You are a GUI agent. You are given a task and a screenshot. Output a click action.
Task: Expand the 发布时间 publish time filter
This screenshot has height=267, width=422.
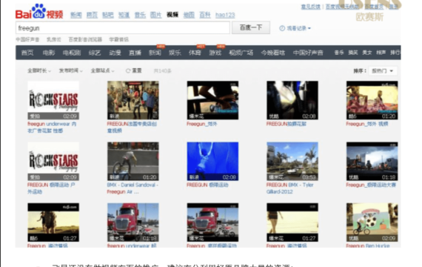click(71, 70)
